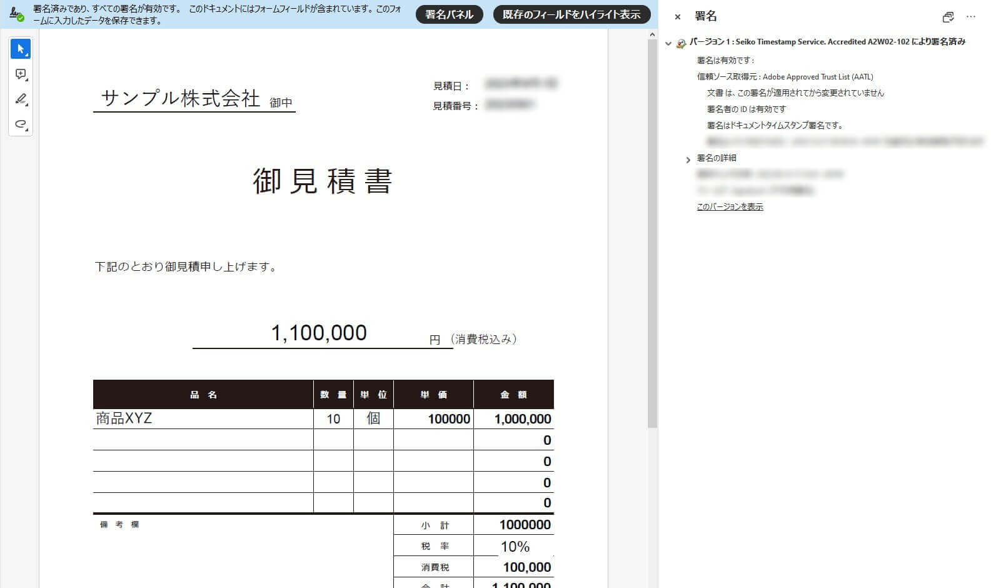Click the サンプル株式会社 recipient name
Viewport: 991px width, 588px height.
[x=181, y=98]
